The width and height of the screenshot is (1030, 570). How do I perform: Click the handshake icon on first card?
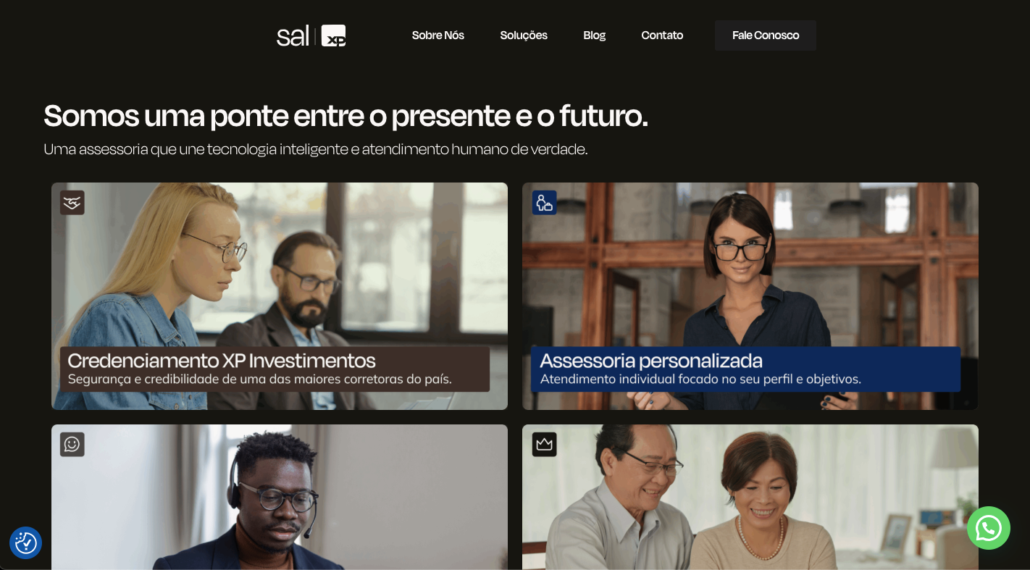click(x=72, y=203)
